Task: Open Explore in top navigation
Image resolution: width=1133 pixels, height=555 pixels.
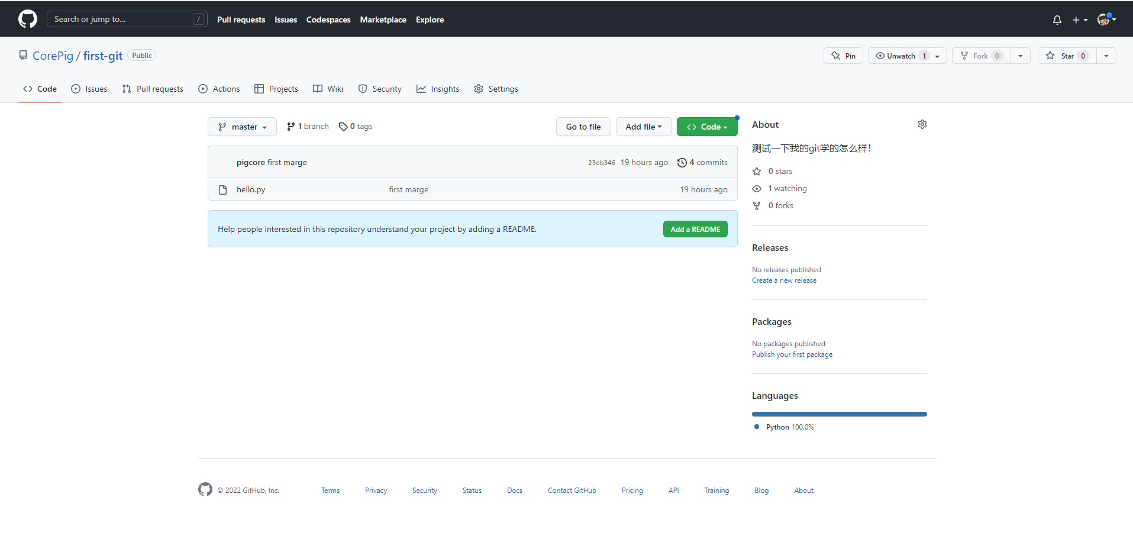Action: point(430,20)
